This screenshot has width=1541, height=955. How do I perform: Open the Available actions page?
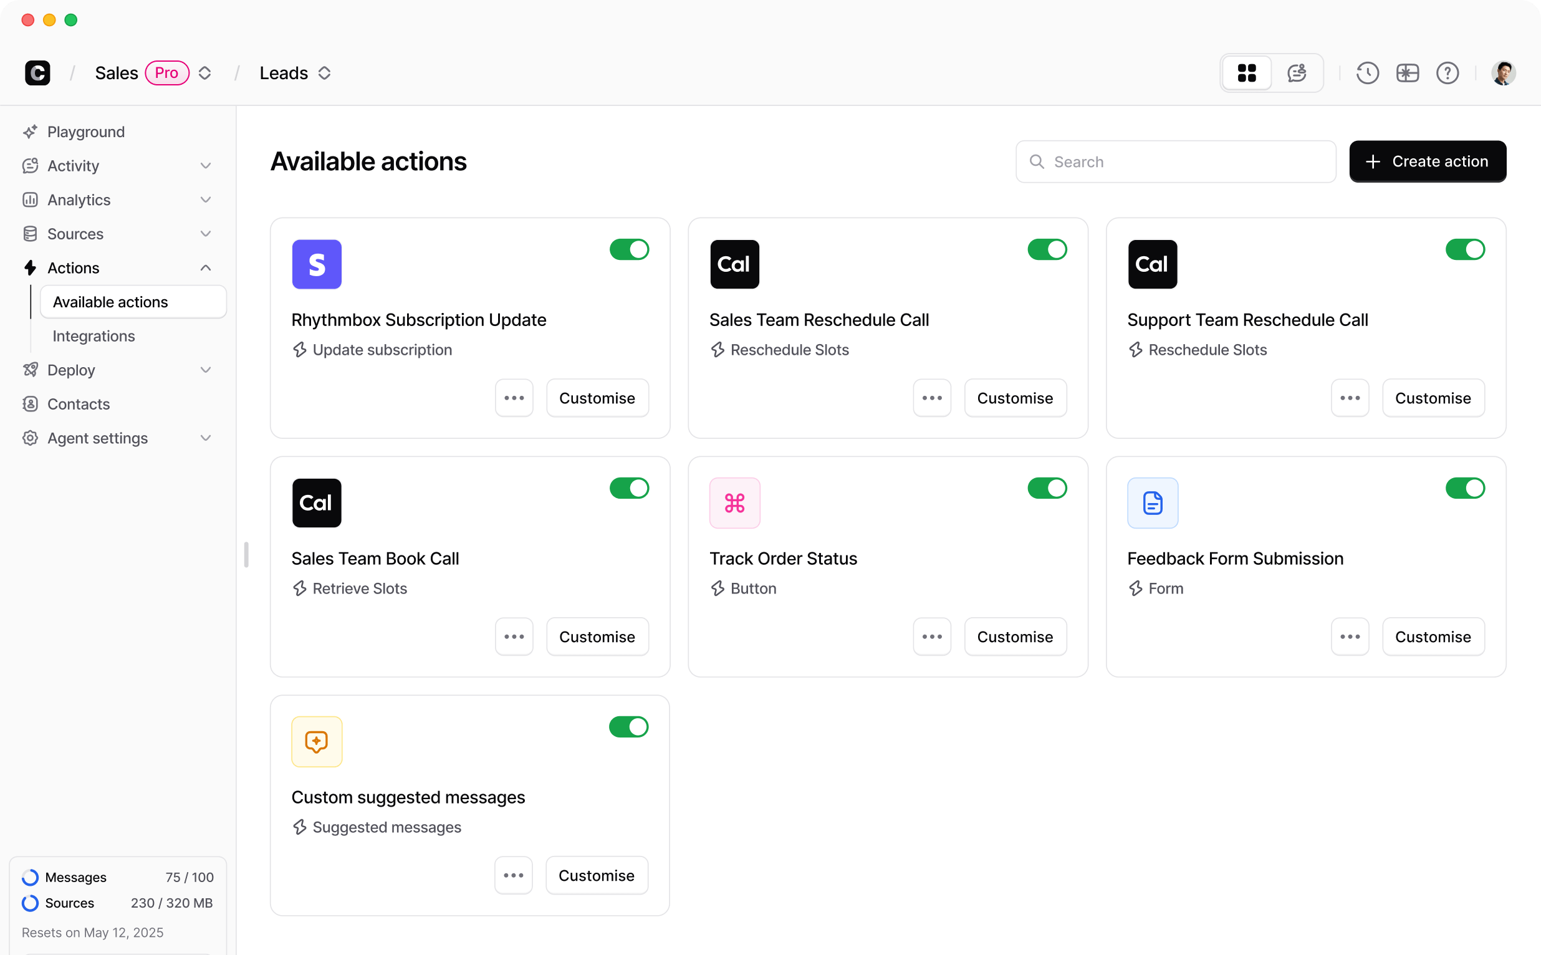pyautogui.click(x=110, y=301)
